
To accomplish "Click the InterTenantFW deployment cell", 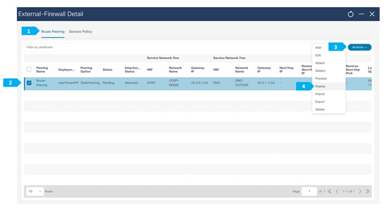I will coord(68,83).
